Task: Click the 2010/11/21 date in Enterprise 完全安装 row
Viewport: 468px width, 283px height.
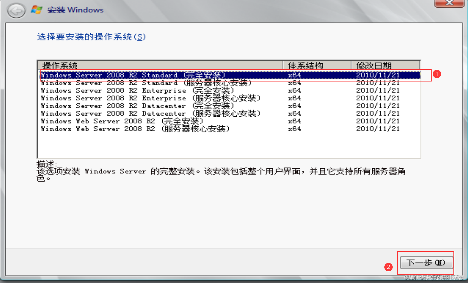Action: (378, 90)
